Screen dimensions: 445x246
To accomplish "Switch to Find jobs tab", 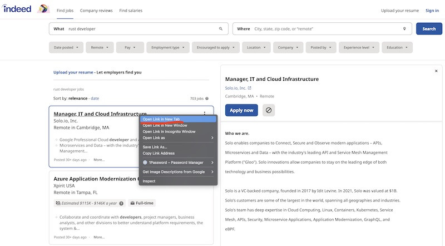I will [x=65, y=11].
